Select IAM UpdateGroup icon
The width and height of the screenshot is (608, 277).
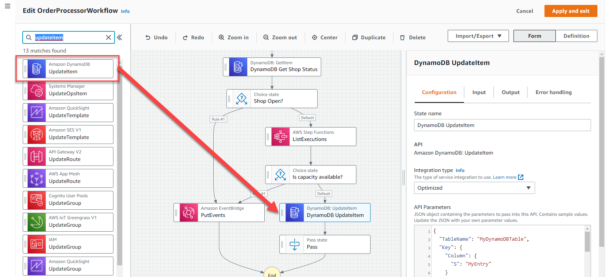coord(37,244)
